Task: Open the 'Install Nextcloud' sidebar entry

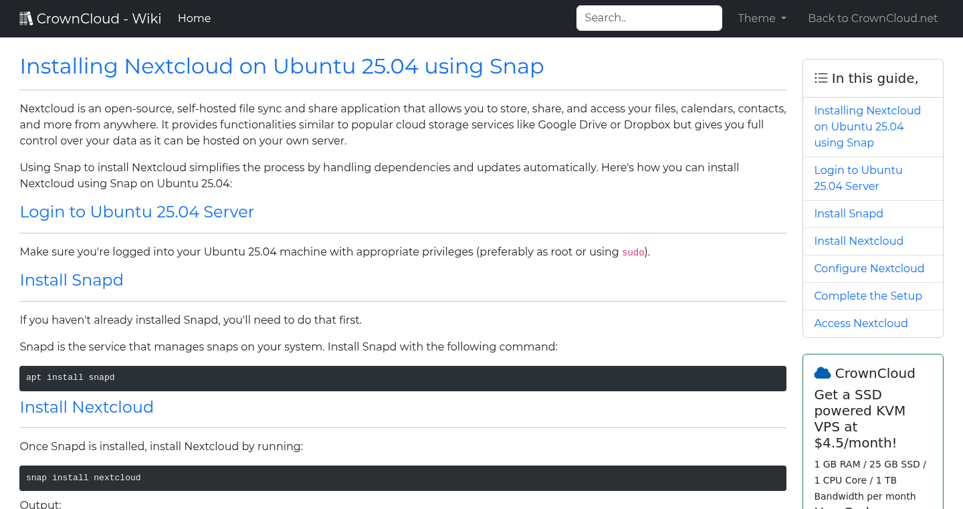Action: point(859,241)
